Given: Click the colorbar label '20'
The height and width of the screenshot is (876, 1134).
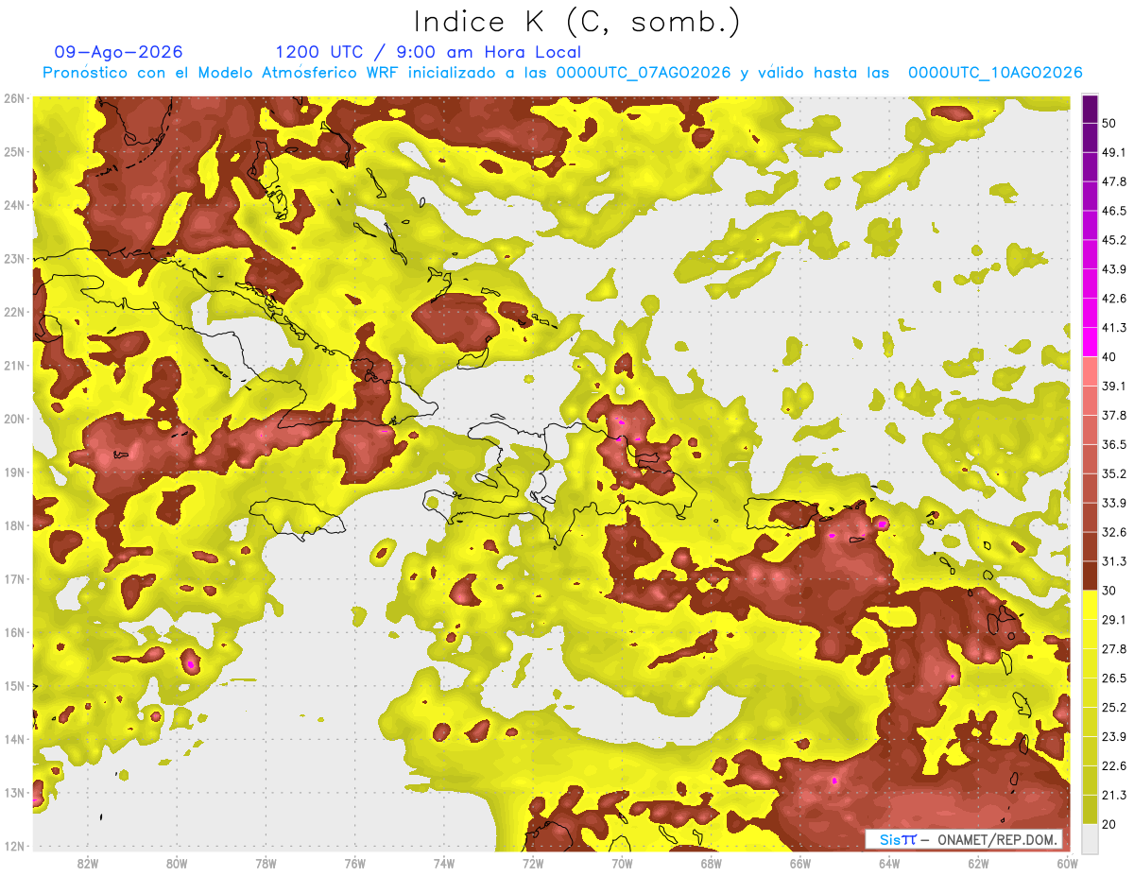Looking at the screenshot, I should pos(1109,824).
